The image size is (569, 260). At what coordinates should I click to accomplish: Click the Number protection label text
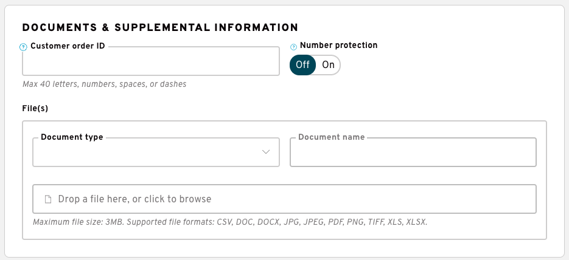(338, 46)
